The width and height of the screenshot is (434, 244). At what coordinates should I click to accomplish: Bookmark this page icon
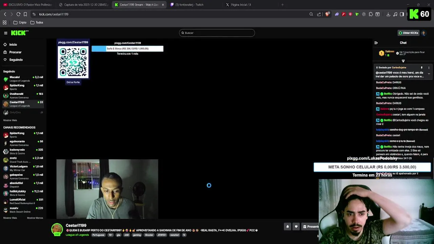pyautogui.click(x=25, y=14)
